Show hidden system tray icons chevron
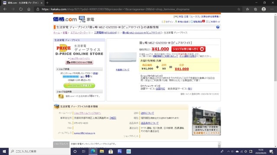 229,151
